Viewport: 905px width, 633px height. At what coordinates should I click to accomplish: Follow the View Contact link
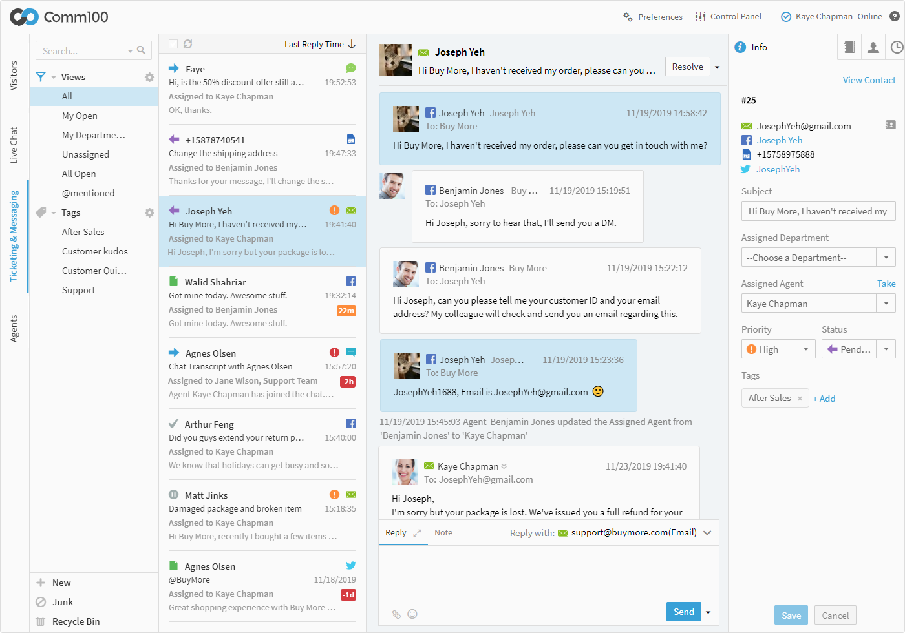[869, 80]
